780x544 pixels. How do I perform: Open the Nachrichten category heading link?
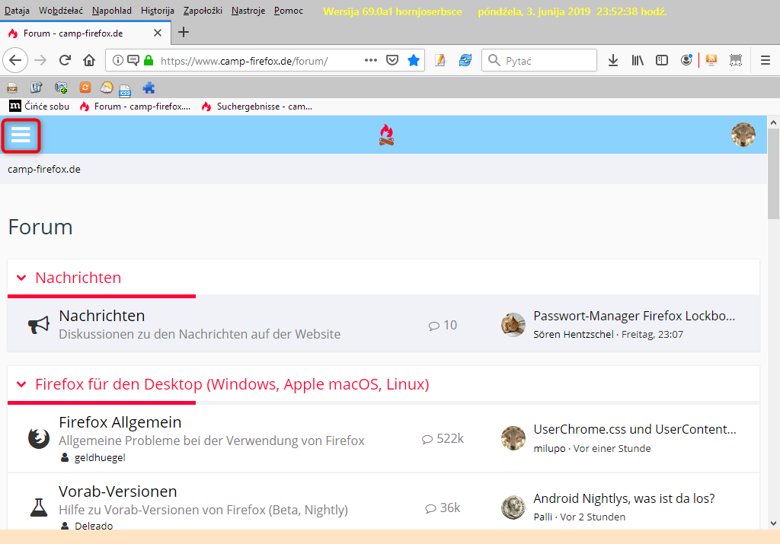[x=78, y=277]
